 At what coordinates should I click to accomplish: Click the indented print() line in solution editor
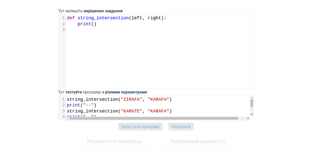87,24
